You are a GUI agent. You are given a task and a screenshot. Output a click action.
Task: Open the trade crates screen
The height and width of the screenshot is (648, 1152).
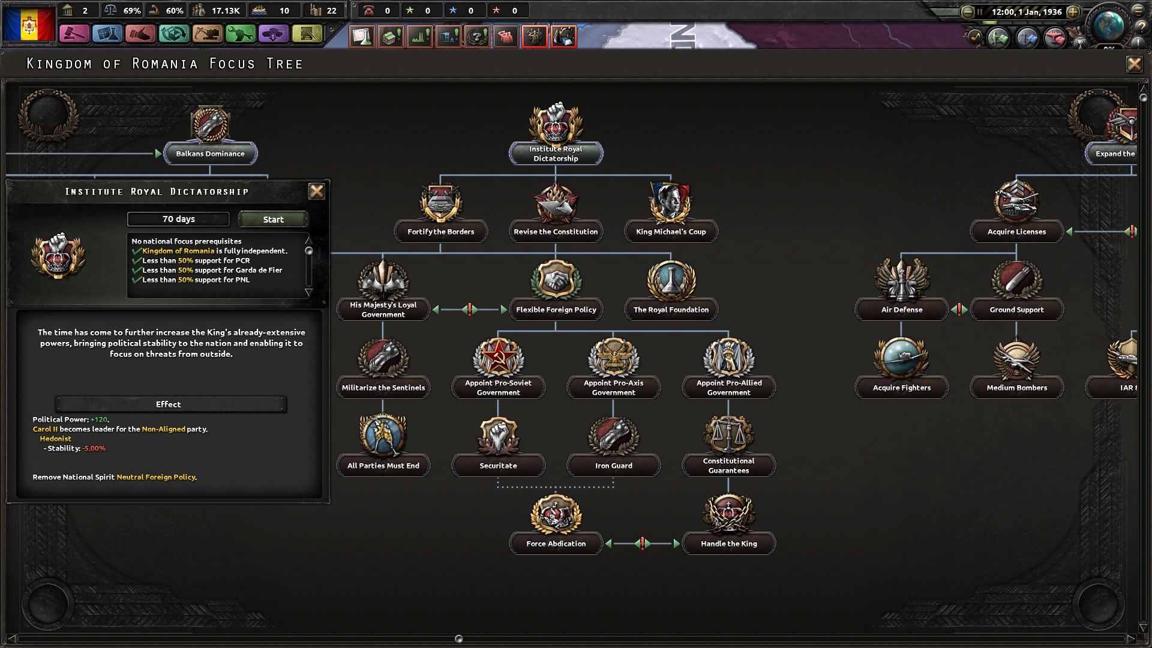[x=174, y=34]
